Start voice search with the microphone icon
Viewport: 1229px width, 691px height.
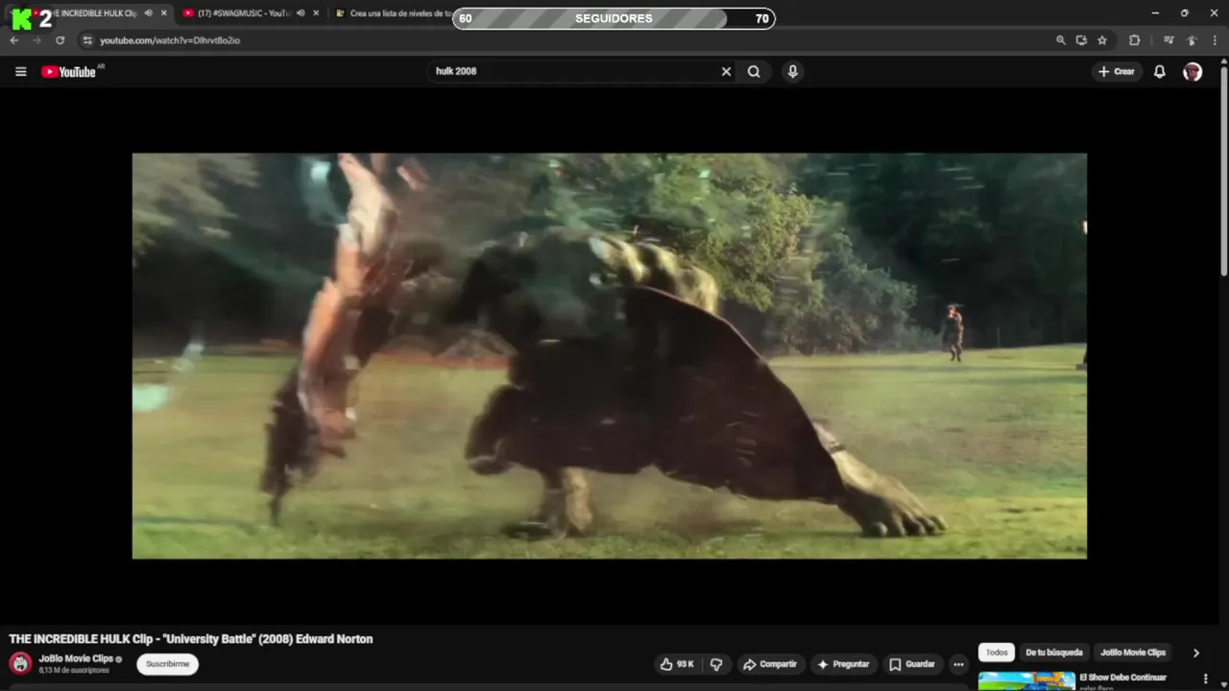pos(792,71)
